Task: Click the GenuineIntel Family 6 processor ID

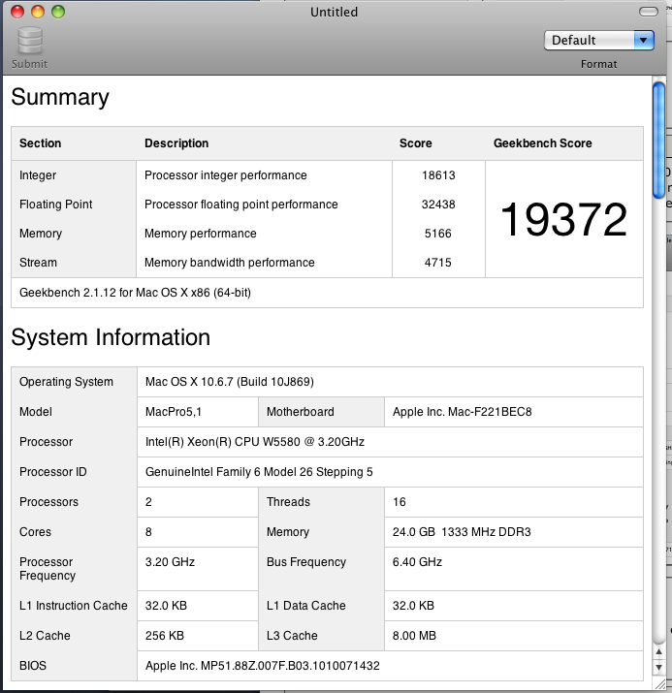Action: (259, 472)
